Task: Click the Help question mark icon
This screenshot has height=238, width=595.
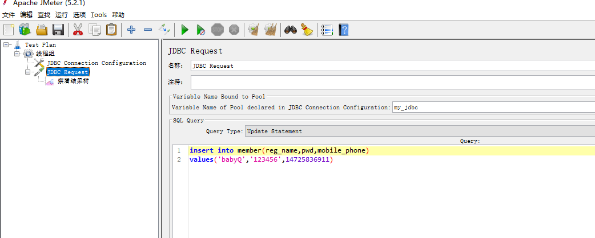Action: (344, 30)
